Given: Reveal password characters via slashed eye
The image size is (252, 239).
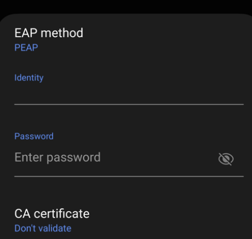Looking at the screenshot, I should coord(226,159).
